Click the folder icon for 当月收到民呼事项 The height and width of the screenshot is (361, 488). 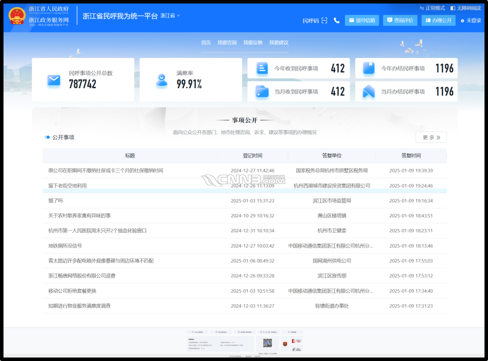click(262, 92)
